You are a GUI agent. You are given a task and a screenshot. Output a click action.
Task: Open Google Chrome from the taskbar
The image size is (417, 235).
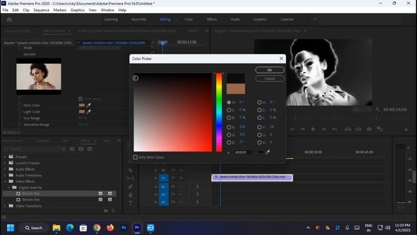[x=97, y=228]
